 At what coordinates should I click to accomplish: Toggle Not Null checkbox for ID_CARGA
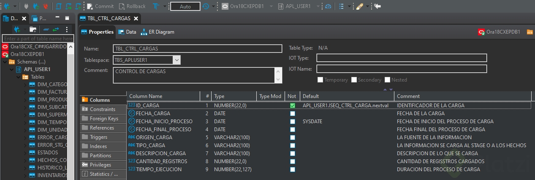click(293, 106)
